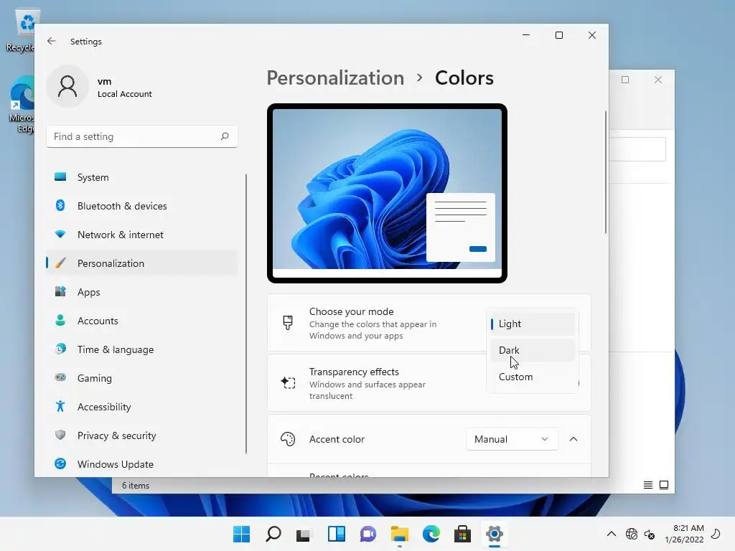Click the search magnifier in Find a setting

pos(225,136)
